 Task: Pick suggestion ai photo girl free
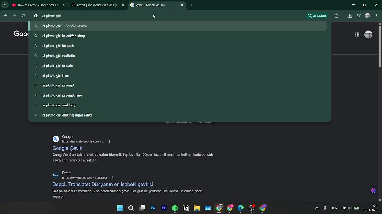click(178, 75)
